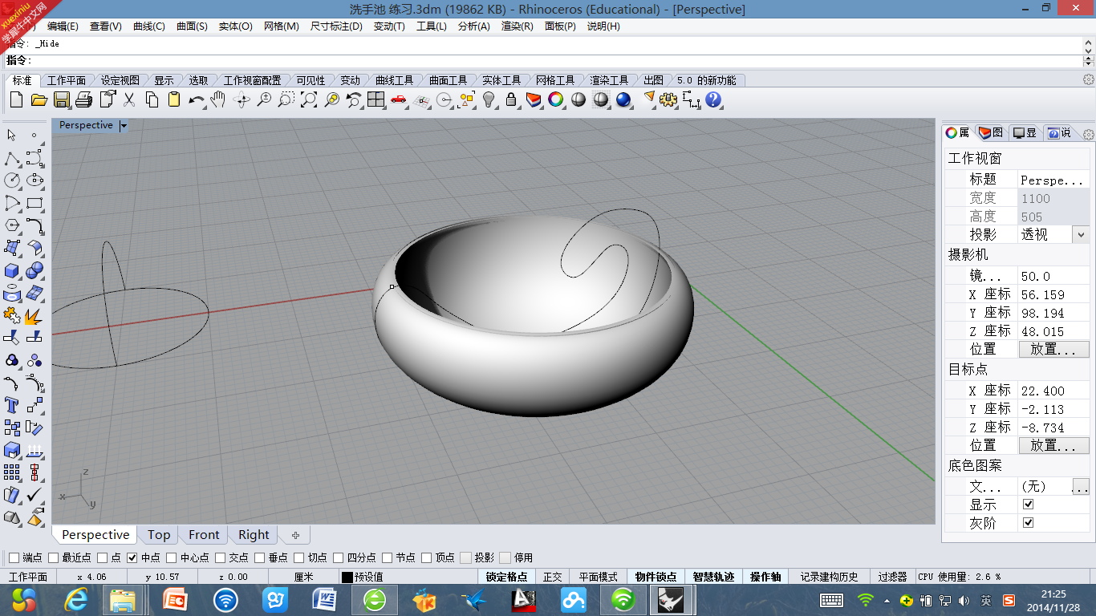The image size is (1096, 616).
Task: Add a new viewport tab with plus icon
Action: coord(295,535)
